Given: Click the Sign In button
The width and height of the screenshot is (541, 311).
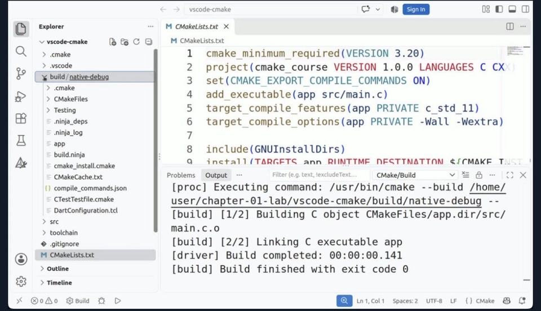Looking at the screenshot, I should (x=416, y=10).
